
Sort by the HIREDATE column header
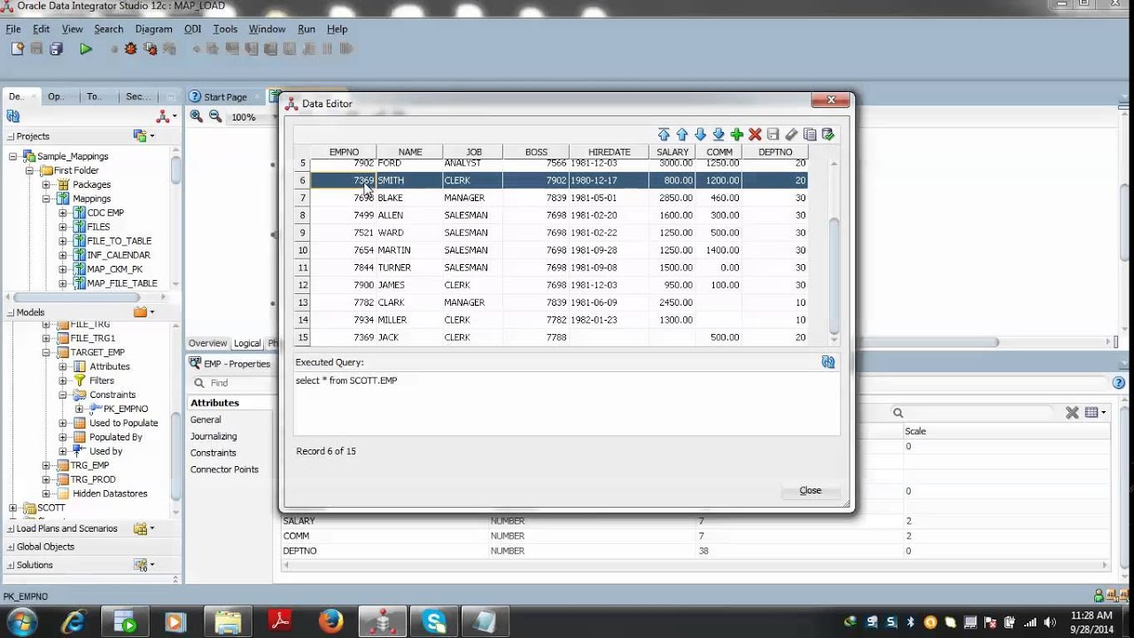pos(609,152)
